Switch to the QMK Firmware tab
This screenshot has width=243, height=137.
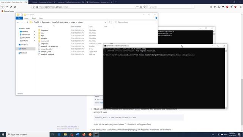click(99, 2)
